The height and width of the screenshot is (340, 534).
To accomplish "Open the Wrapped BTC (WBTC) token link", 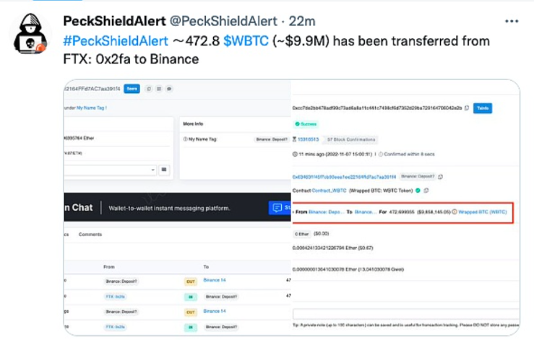I will click(483, 212).
